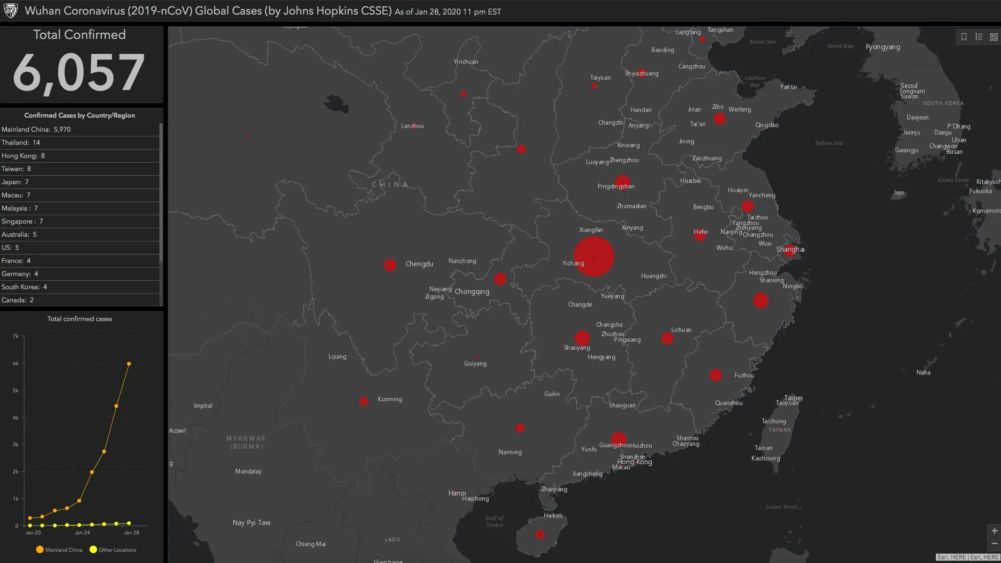Image resolution: width=1001 pixels, height=563 pixels.
Task: Click the Esri, HERE attribution link
Action: [951, 557]
